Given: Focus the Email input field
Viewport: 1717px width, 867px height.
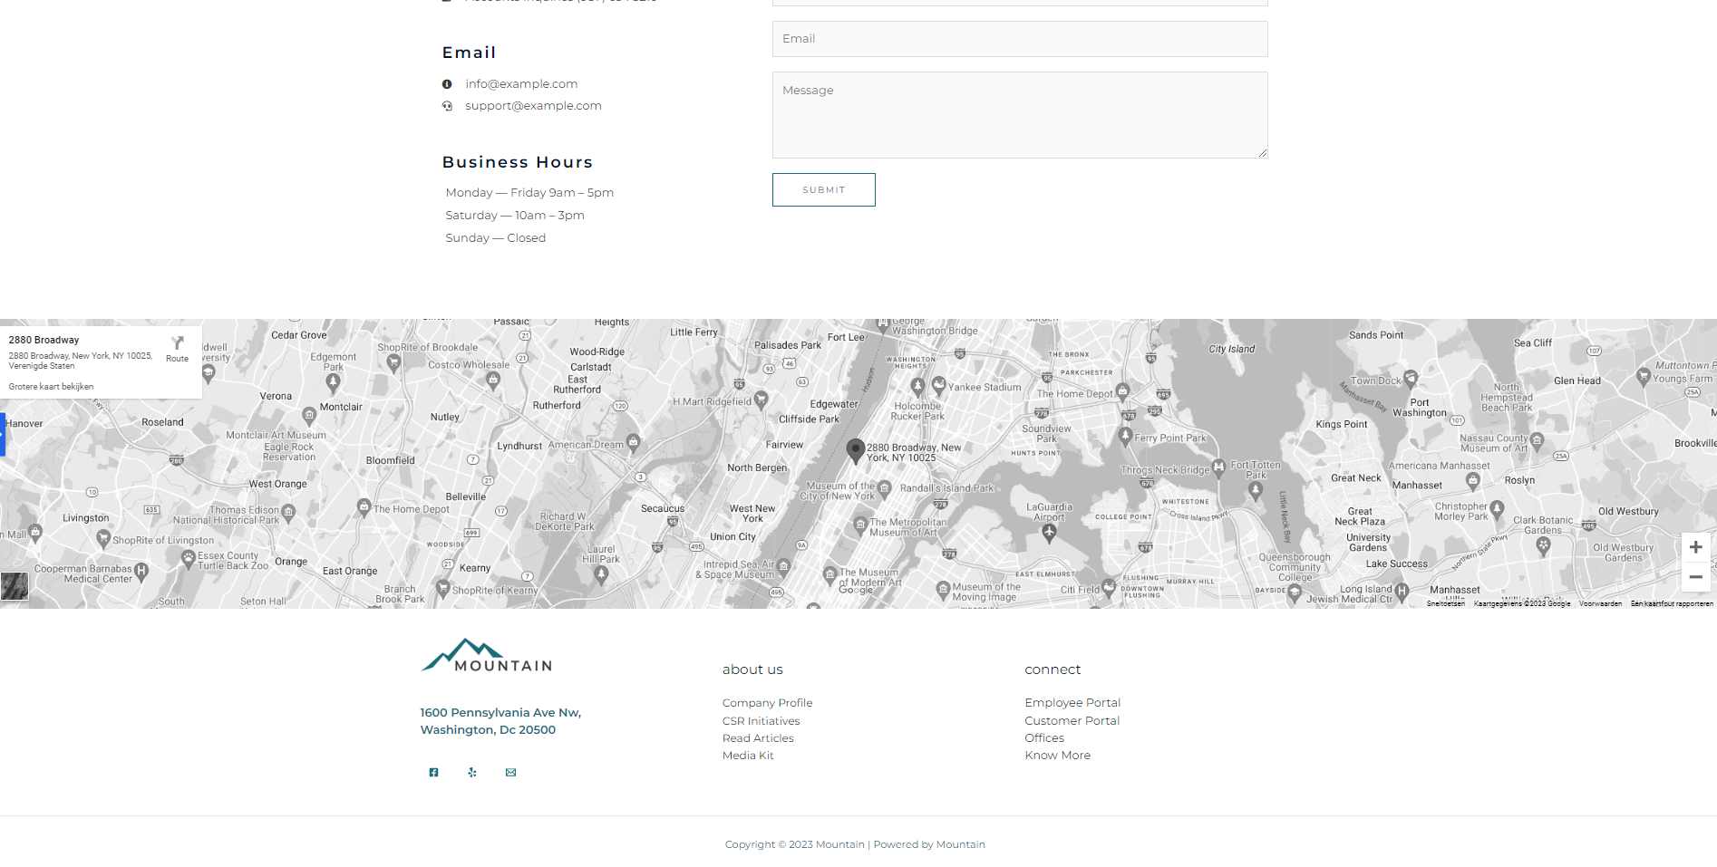Looking at the screenshot, I should 1019,39.
